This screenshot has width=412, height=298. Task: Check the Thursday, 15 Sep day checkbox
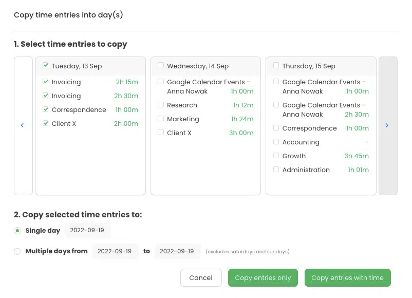click(x=276, y=65)
